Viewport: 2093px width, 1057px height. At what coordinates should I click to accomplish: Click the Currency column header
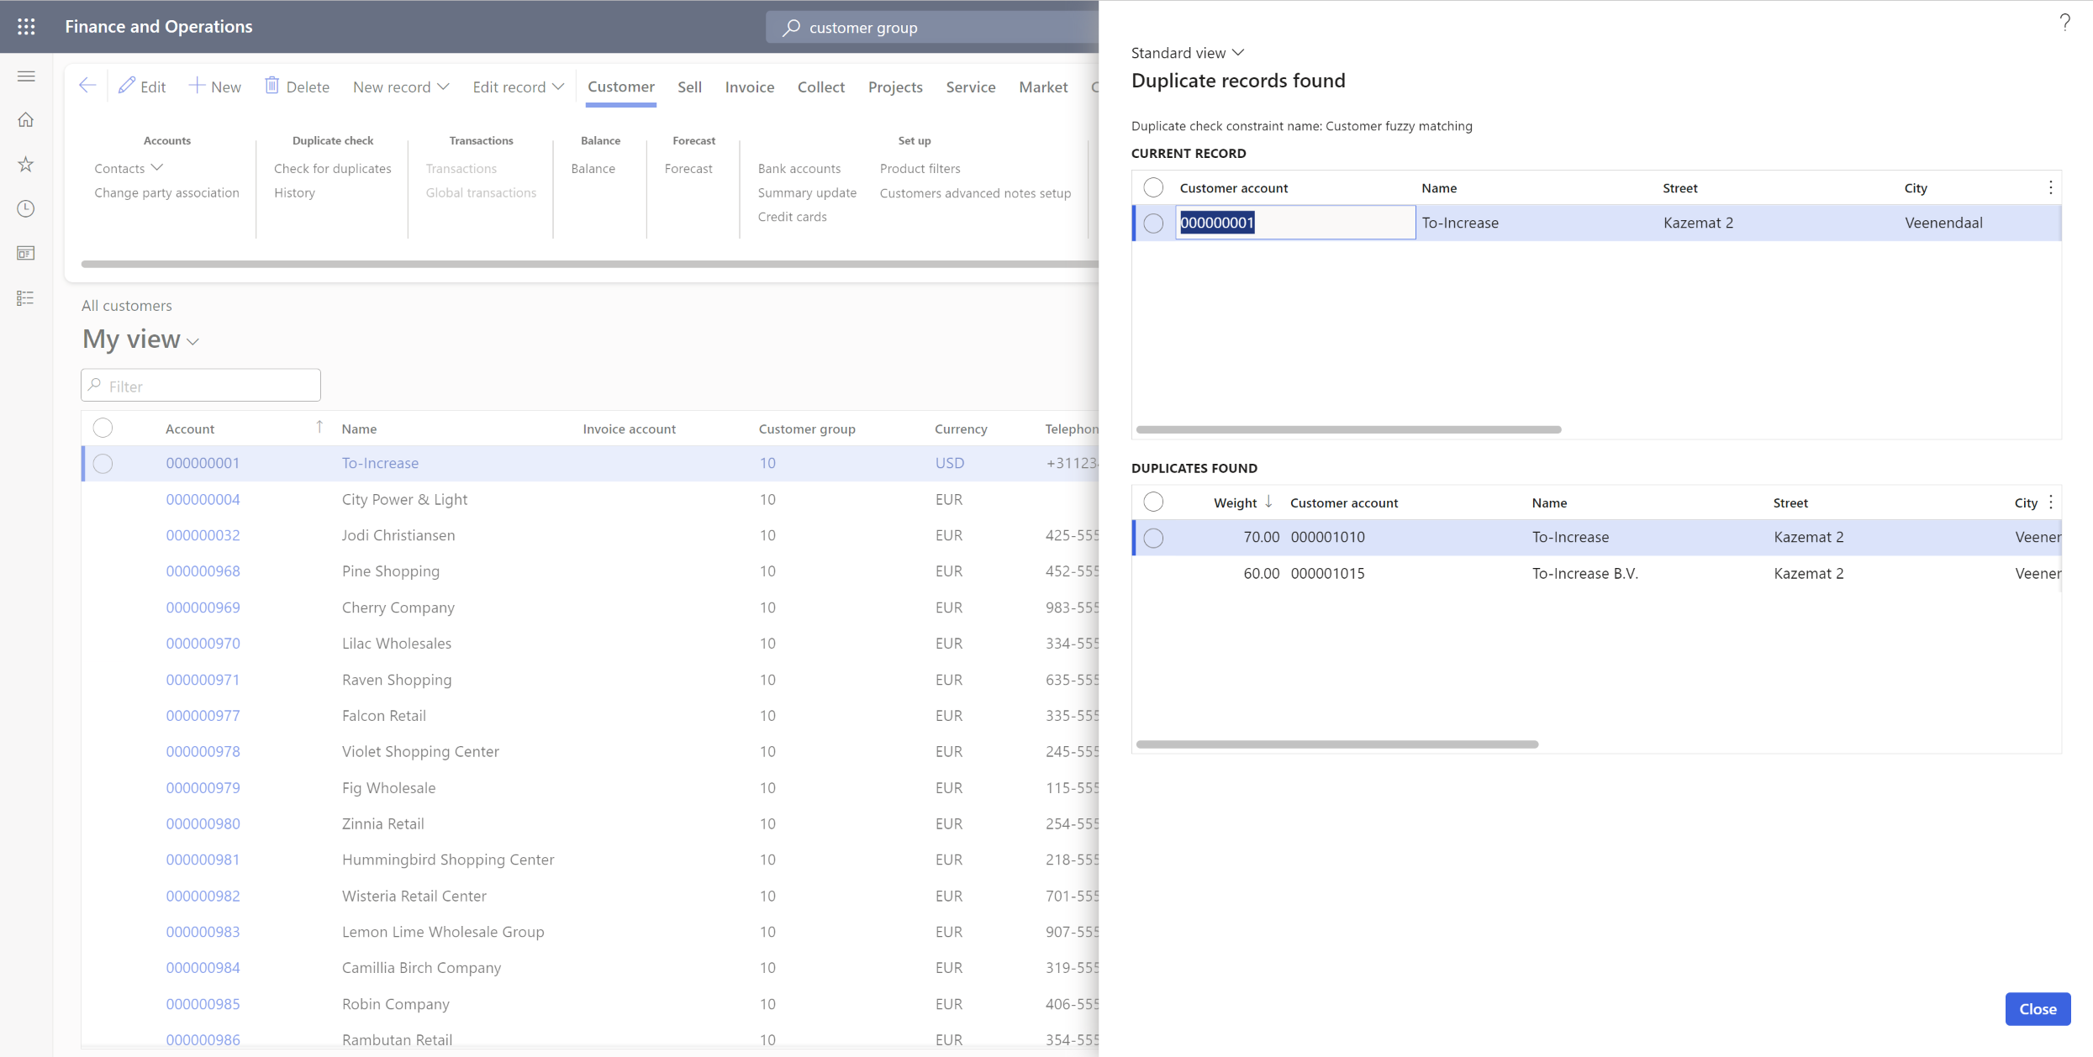pyautogui.click(x=961, y=429)
